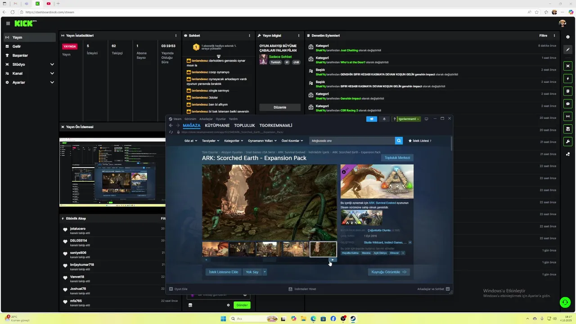Click the green Gönder chat button
The height and width of the screenshot is (324, 576).
point(242,305)
